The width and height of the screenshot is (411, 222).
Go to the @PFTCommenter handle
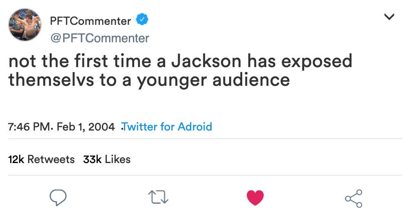tap(99, 38)
